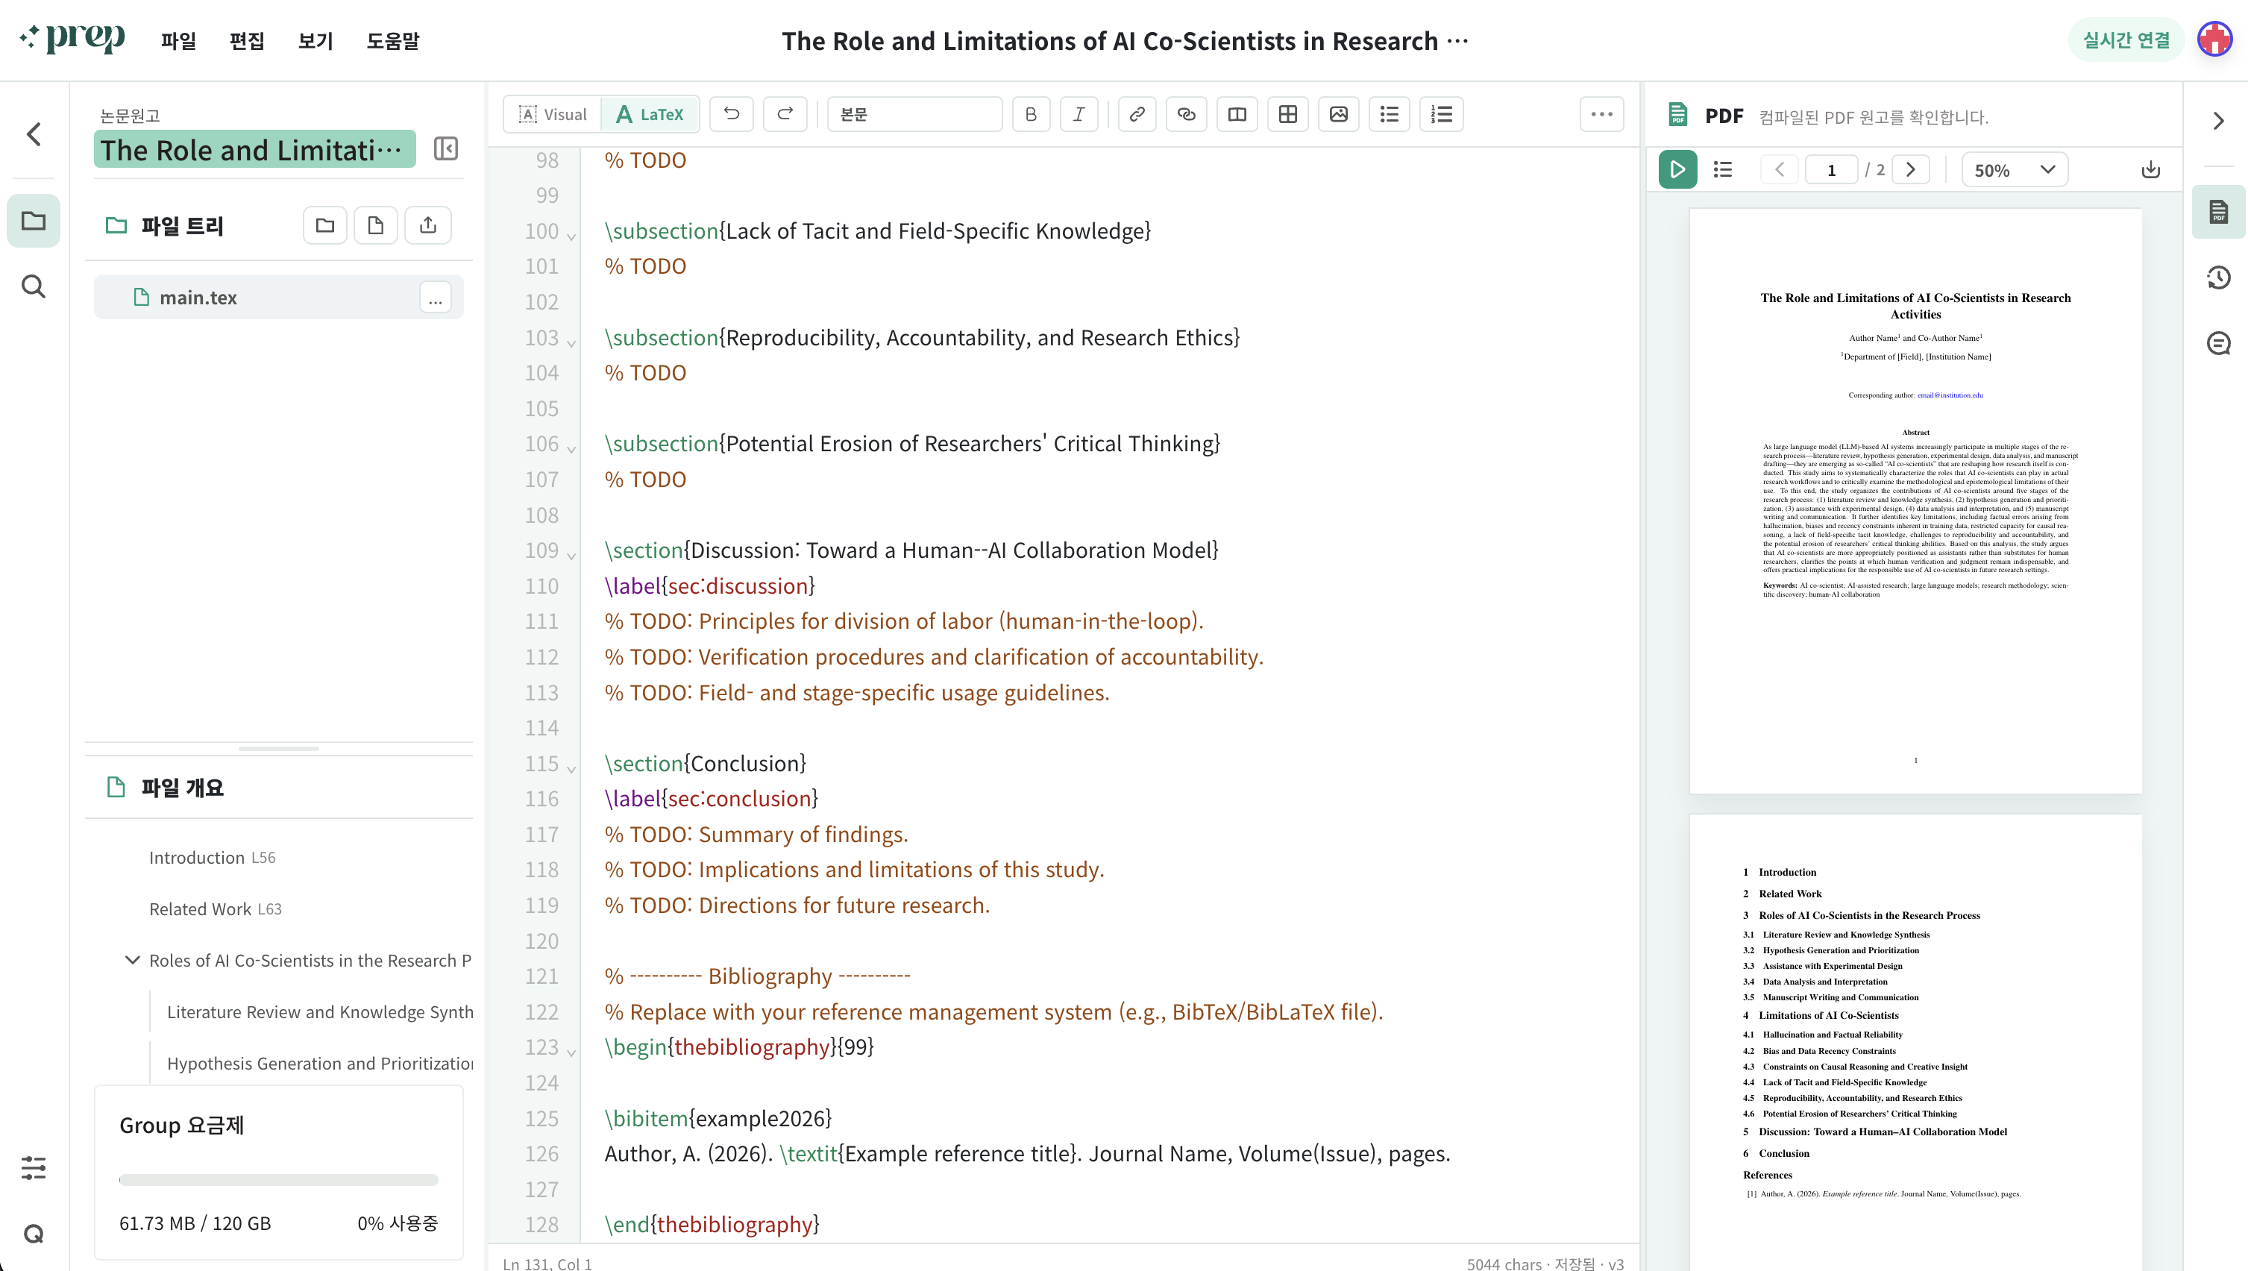
Task: Create a new folder in file tree
Action: (324, 225)
